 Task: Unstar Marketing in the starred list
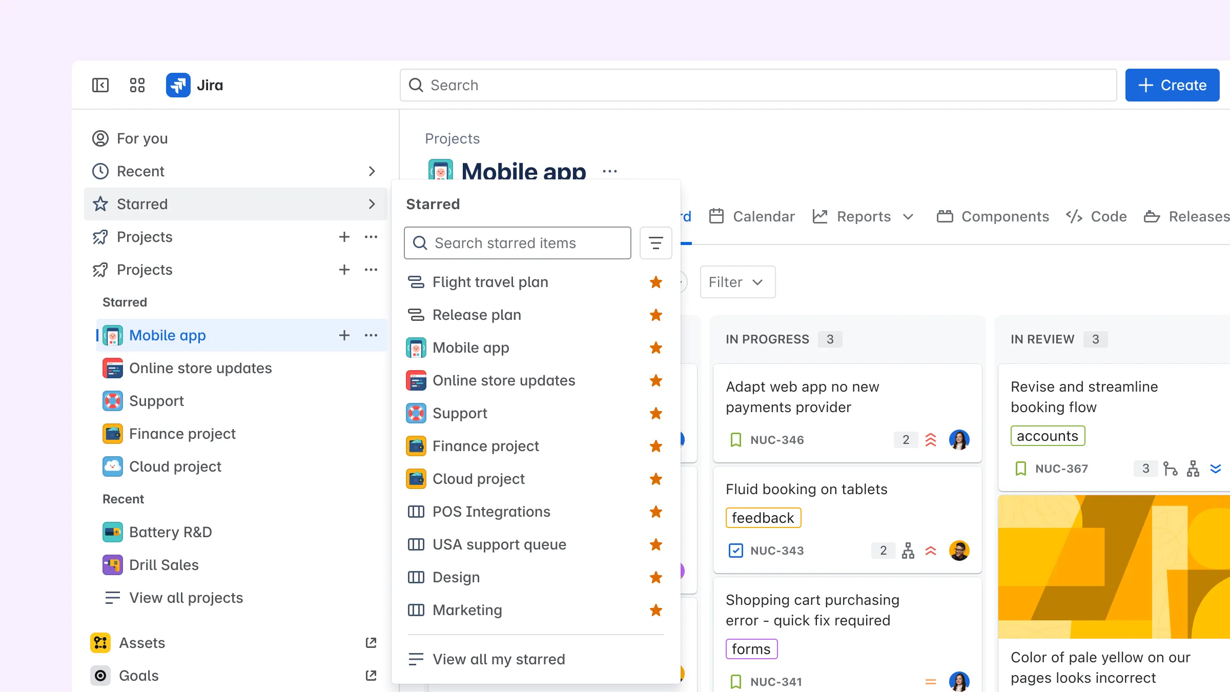[x=655, y=610]
